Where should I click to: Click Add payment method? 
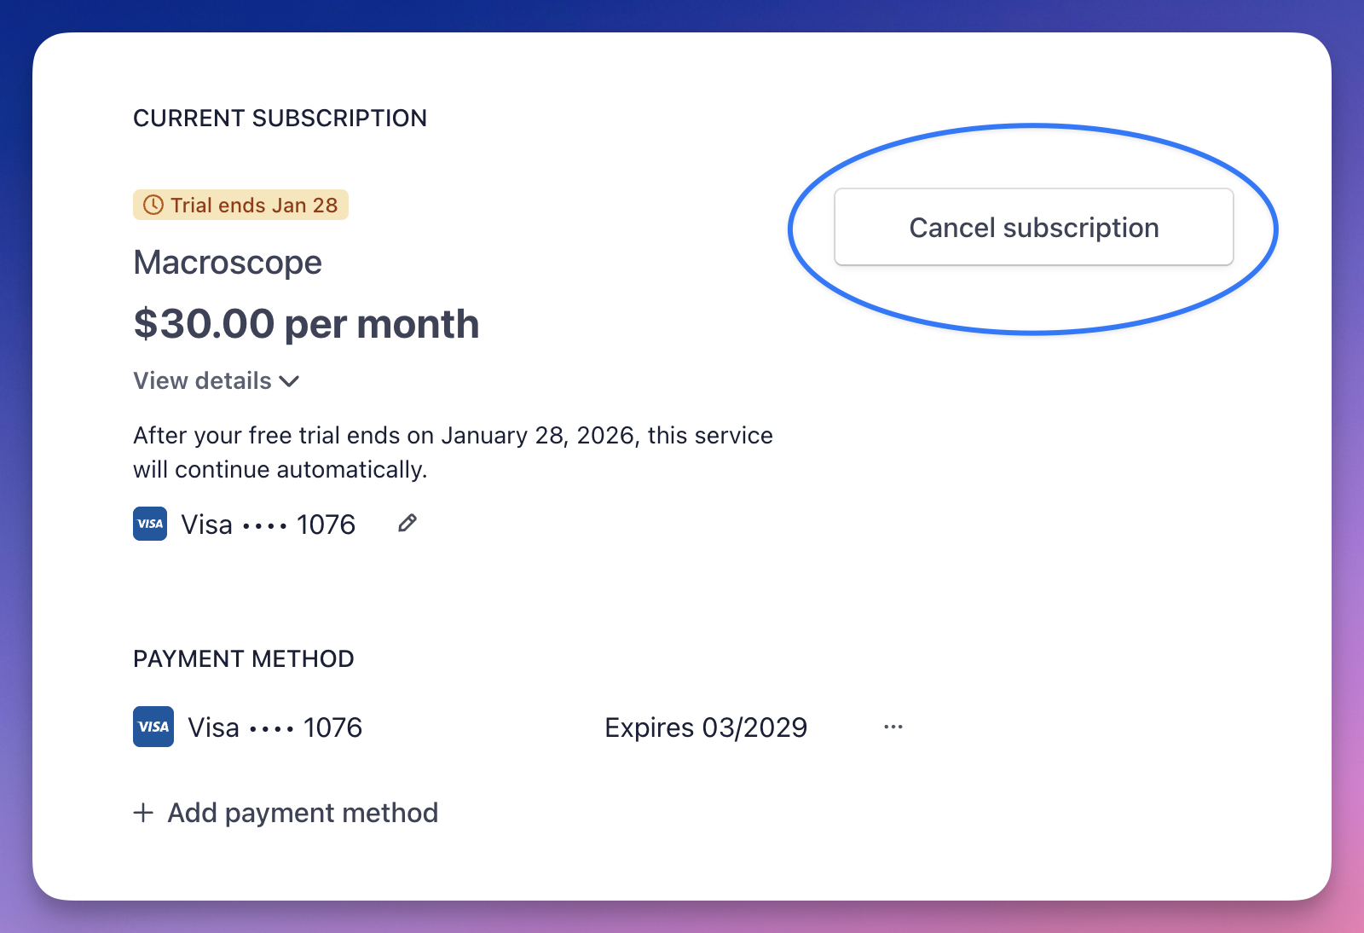click(301, 813)
